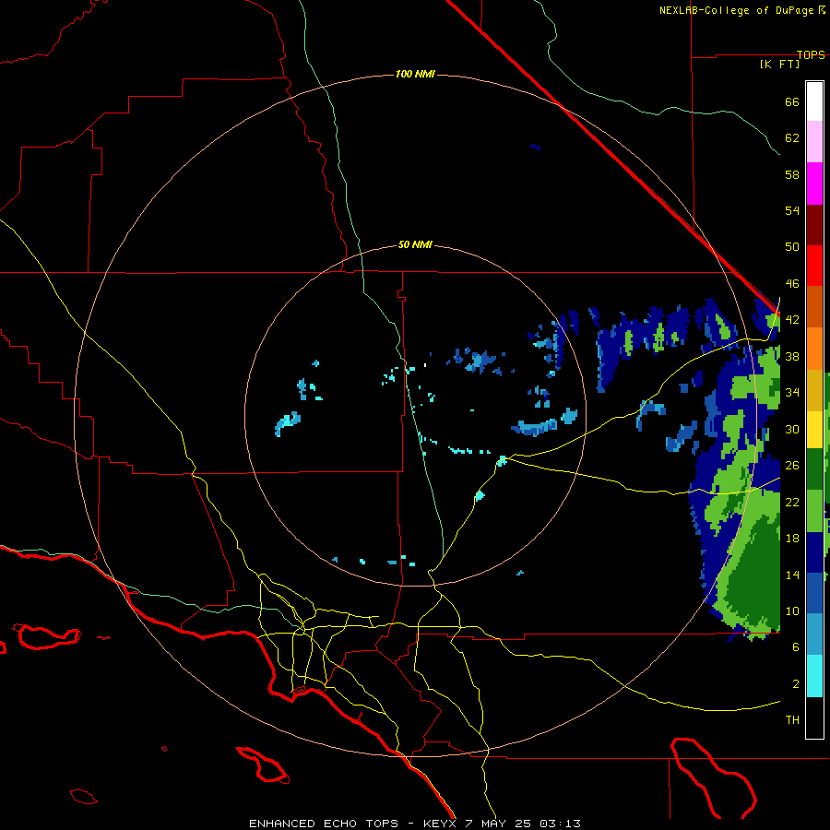This screenshot has width=830, height=830.
Task: Click the 46 value on the scale
Action: 792,284
